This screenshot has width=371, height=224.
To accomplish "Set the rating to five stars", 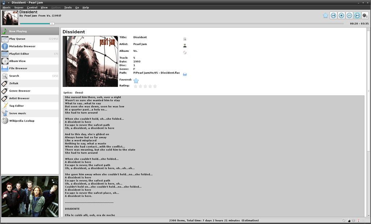I will click(x=155, y=86).
